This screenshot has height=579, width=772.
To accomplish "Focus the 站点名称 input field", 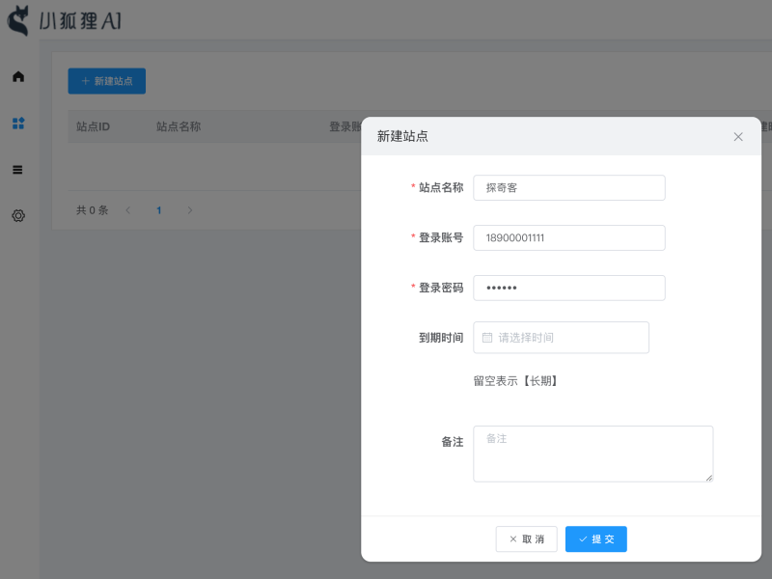I will (x=569, y=187).
